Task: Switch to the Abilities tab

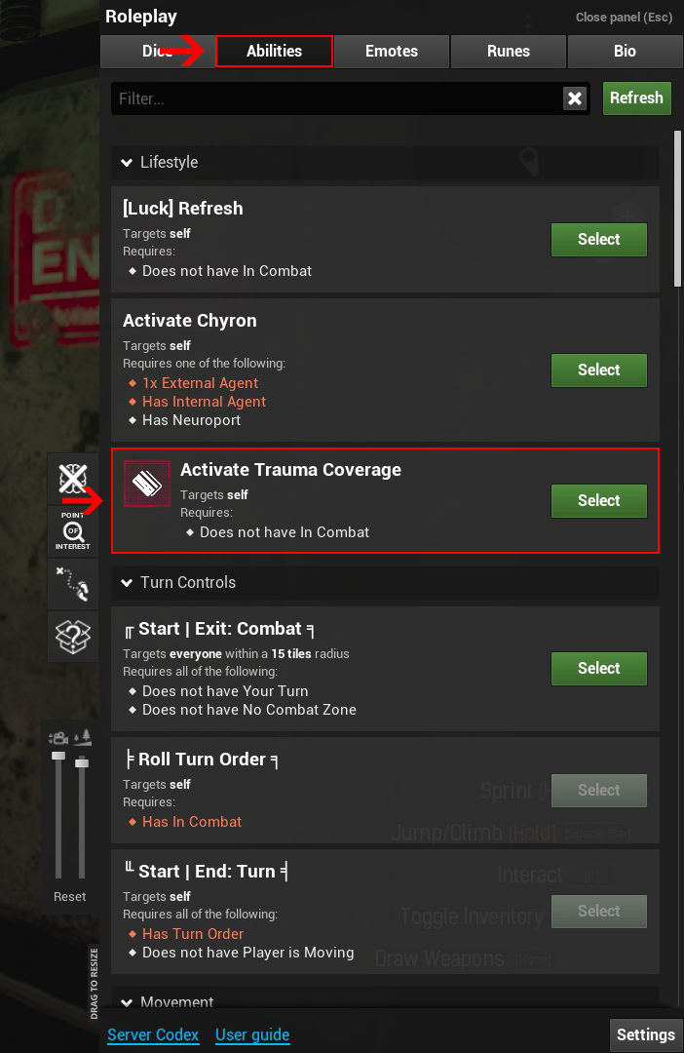Action: point(274,52)
